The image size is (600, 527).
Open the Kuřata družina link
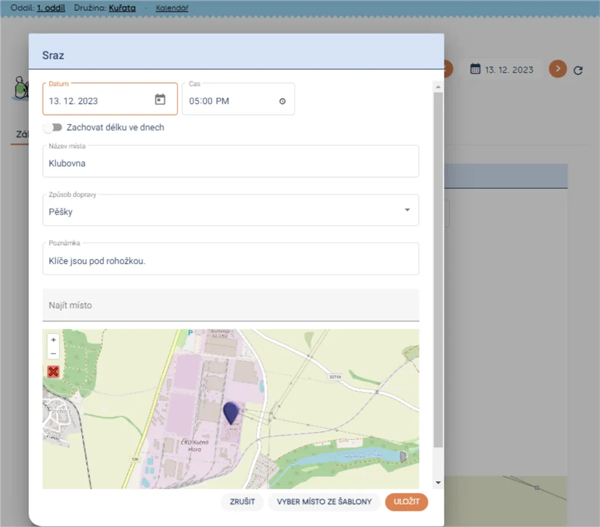122,8
